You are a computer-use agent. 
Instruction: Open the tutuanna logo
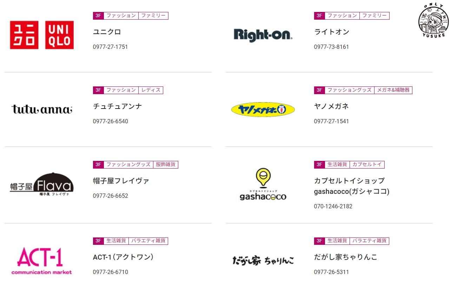(x=42, y=109)
